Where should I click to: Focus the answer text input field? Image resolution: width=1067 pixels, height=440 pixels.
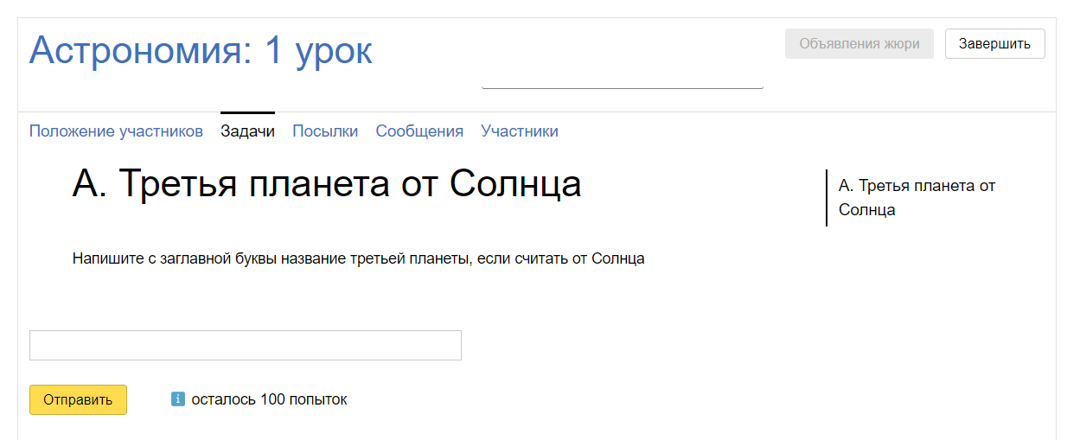[x=246, y=345]
